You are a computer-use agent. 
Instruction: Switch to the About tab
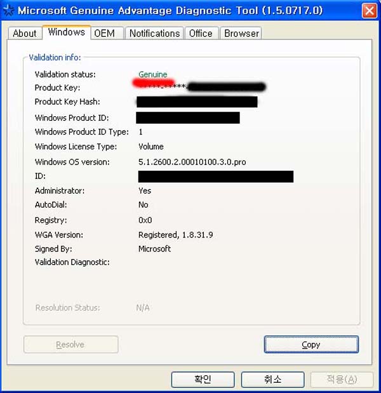click(x=25, y=34)
